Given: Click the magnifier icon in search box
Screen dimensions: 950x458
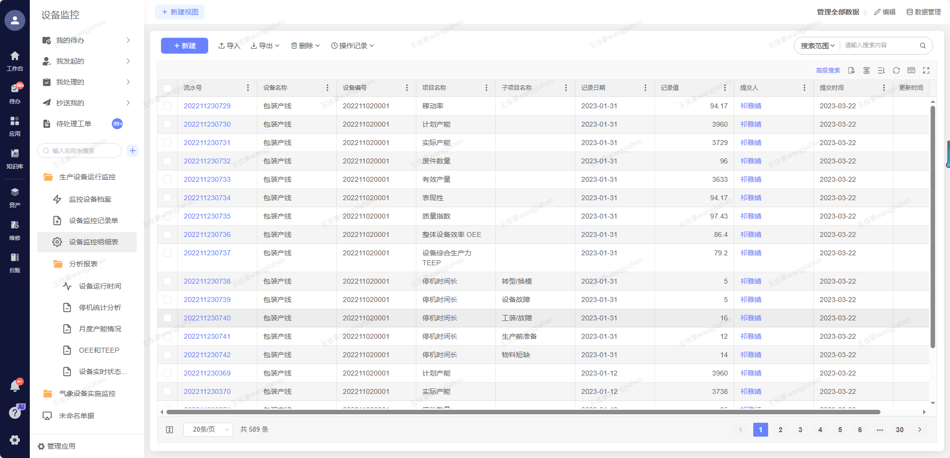Looking at the screenshot, I should pos(923,46).
